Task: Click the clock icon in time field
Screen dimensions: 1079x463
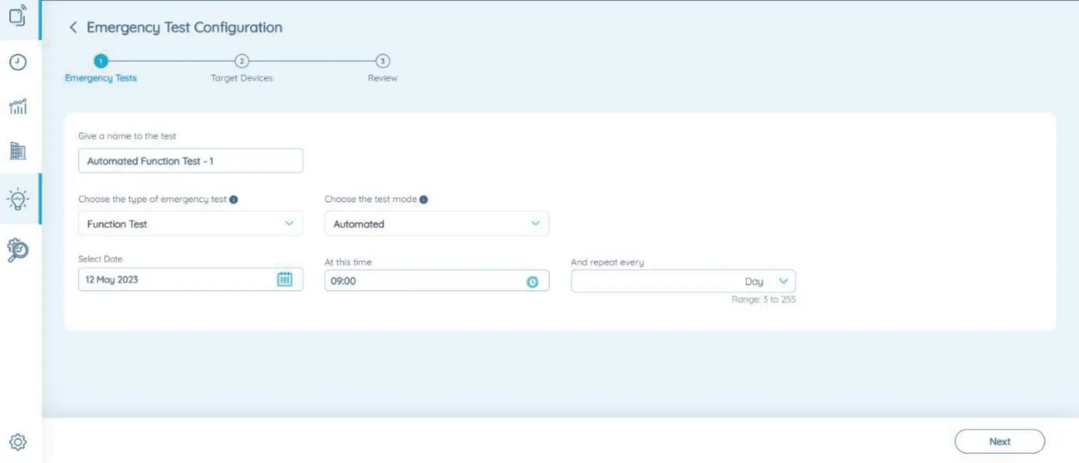Action: tap(532, 281)
